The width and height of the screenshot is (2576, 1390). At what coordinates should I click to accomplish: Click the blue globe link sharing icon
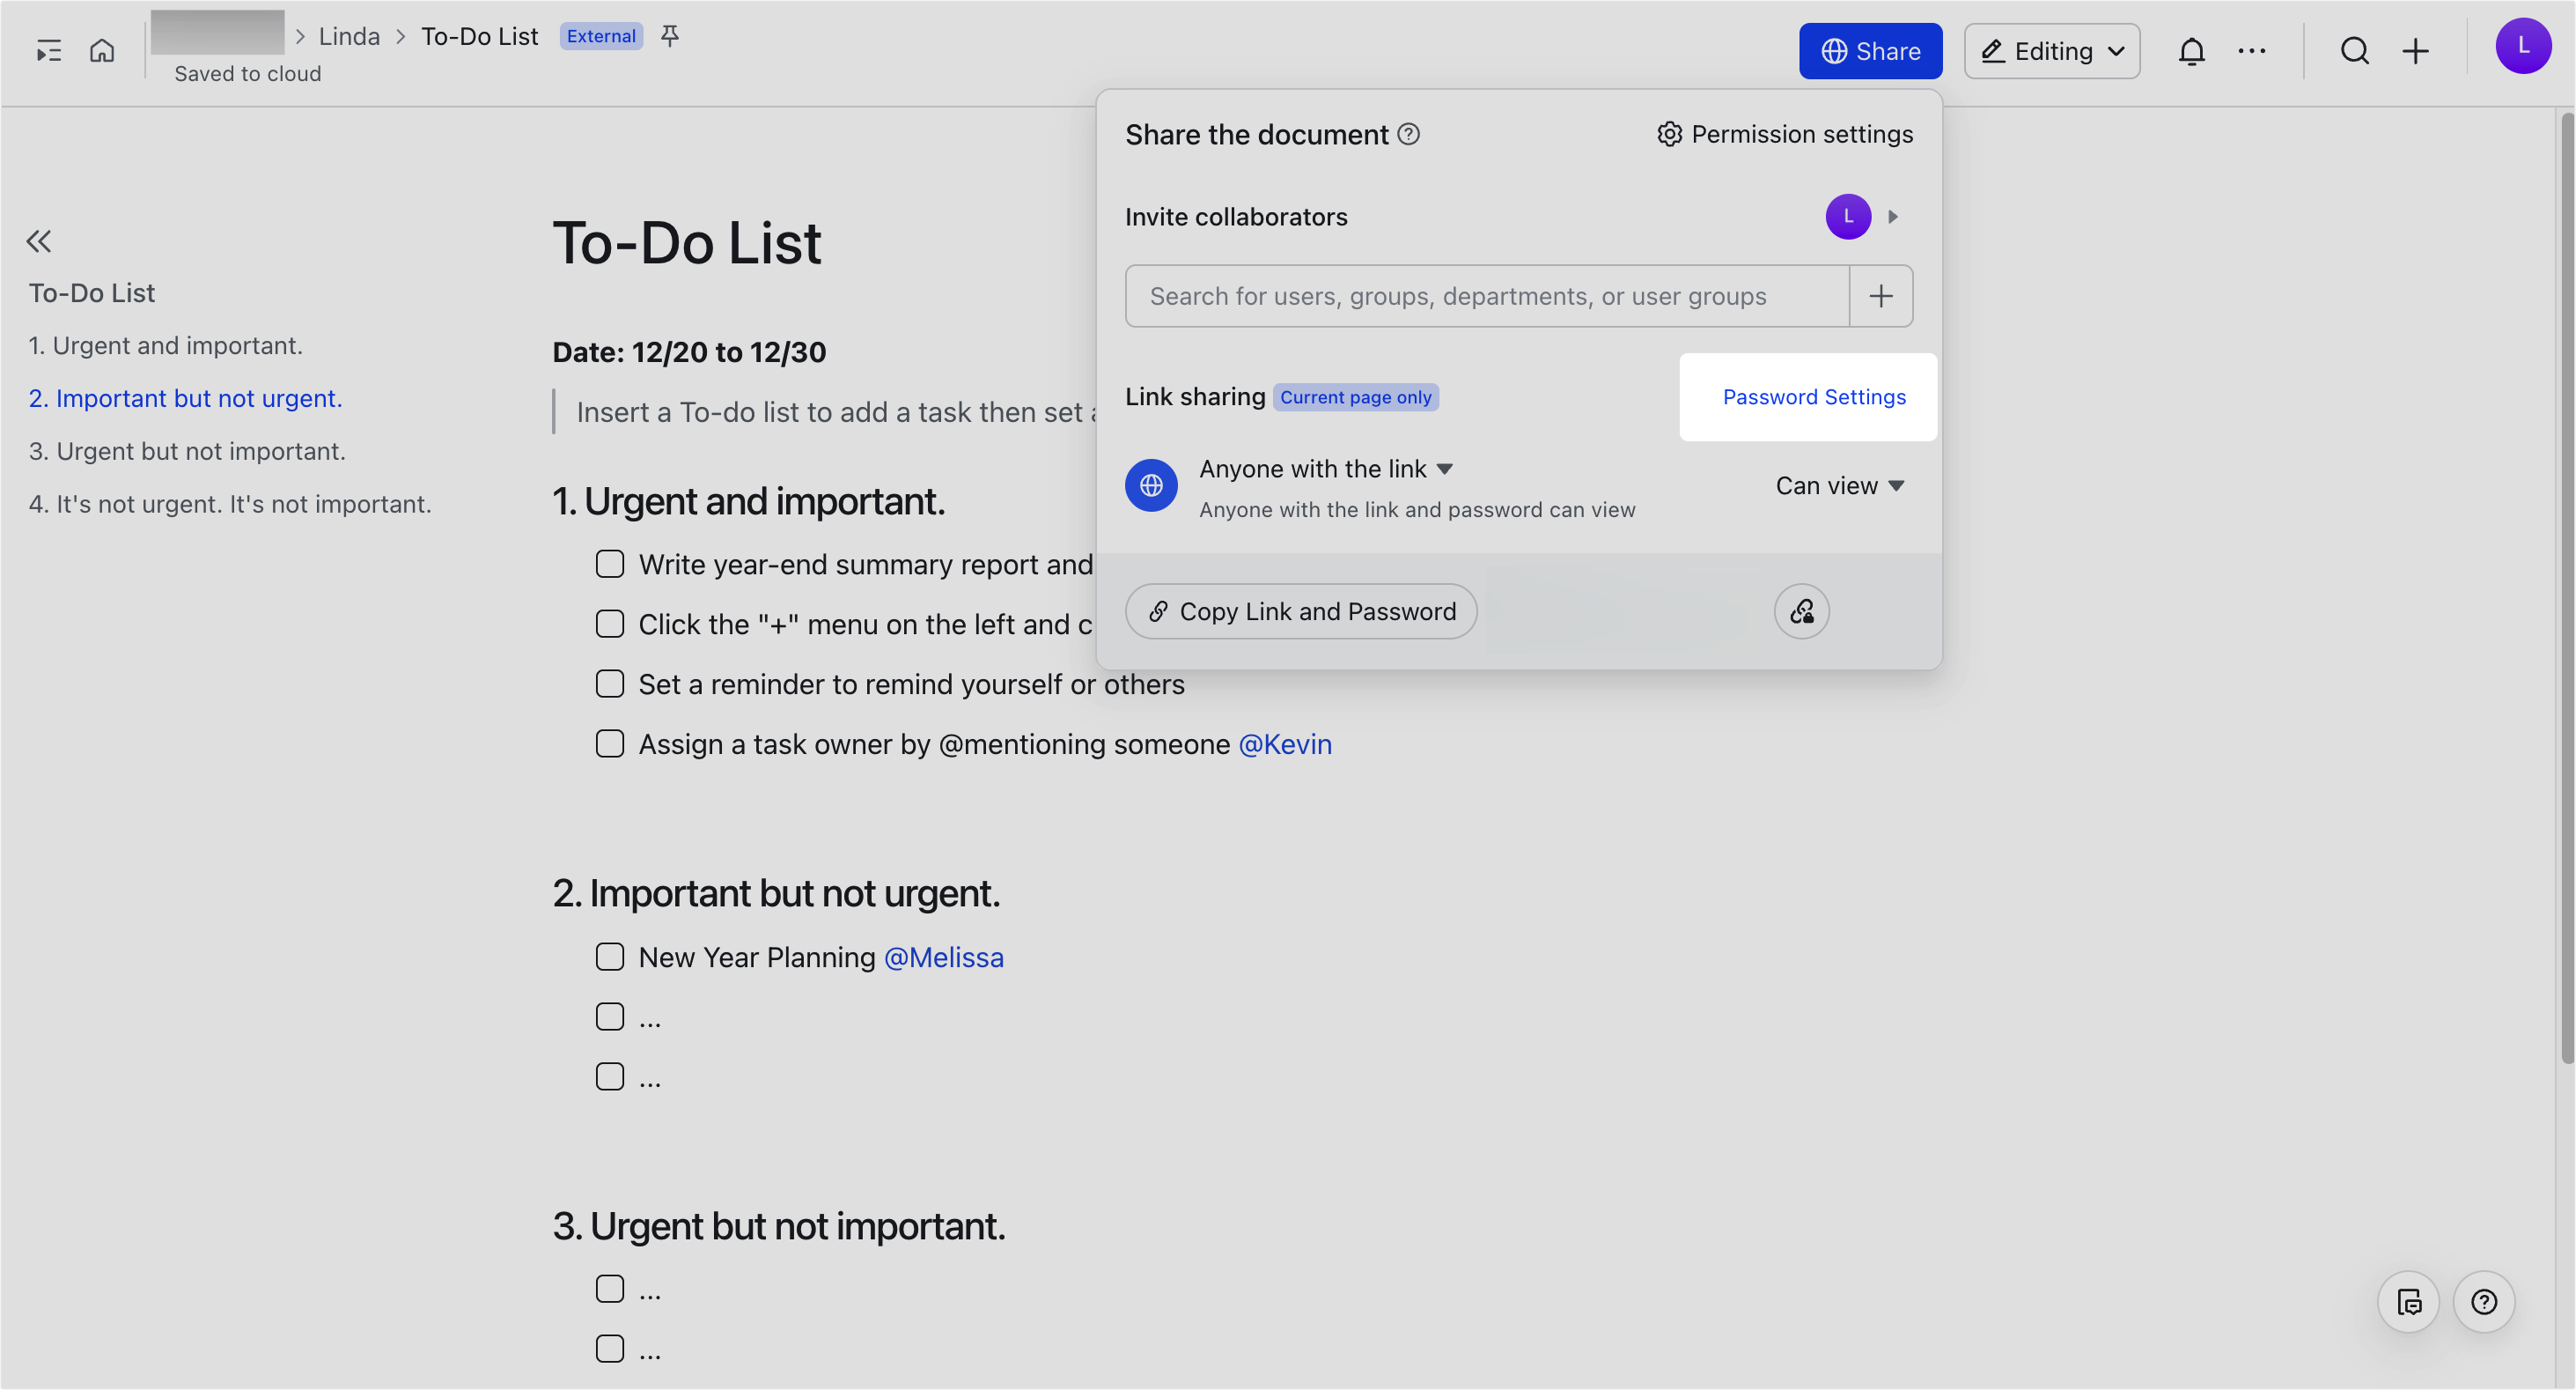(x=1151, y=485)
